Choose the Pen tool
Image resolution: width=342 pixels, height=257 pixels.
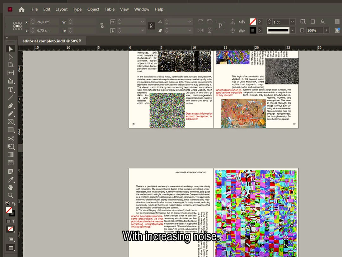(10, 106)
